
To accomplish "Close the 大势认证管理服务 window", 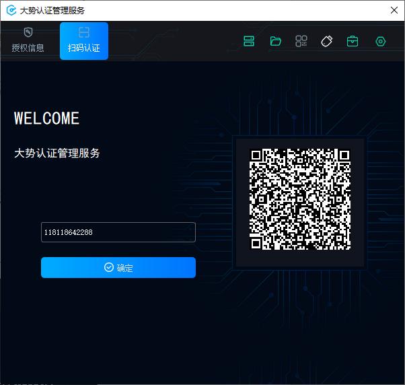I will 394,10.
